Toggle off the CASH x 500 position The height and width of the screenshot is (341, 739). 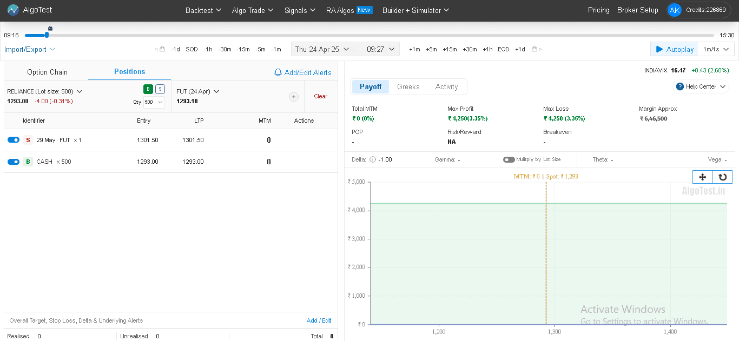[x=14, y=162]
